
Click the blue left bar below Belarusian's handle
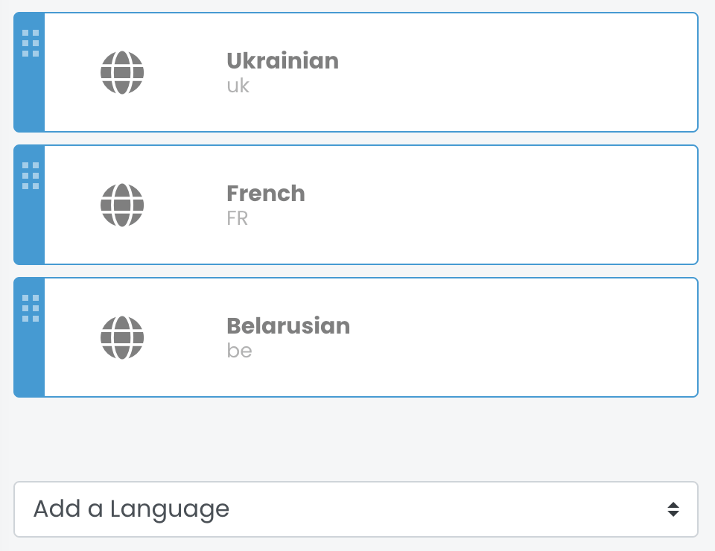30,365
